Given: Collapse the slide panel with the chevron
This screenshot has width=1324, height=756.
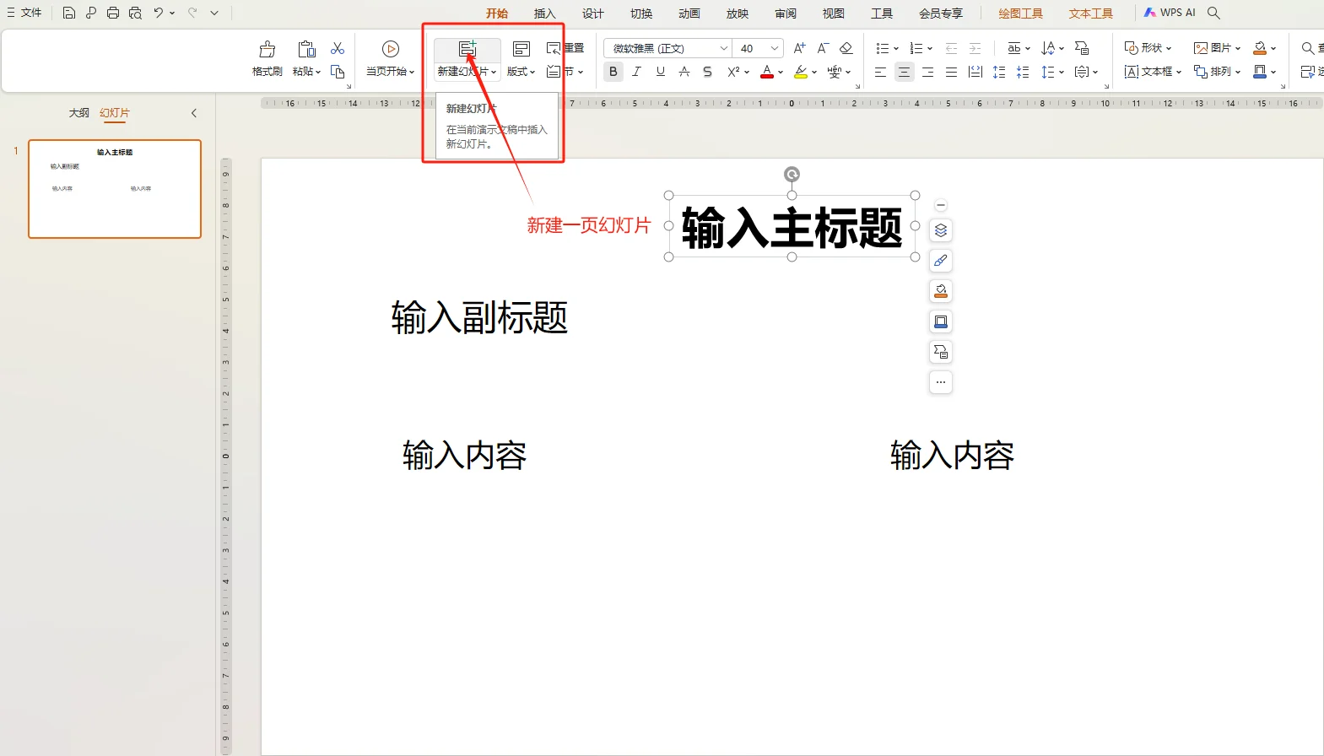Looking at the screenshot, I should coord(194,112).
